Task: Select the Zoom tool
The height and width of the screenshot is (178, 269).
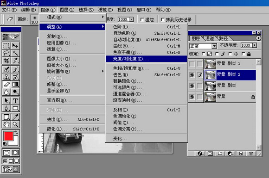Action: click(x=15, y=124)
